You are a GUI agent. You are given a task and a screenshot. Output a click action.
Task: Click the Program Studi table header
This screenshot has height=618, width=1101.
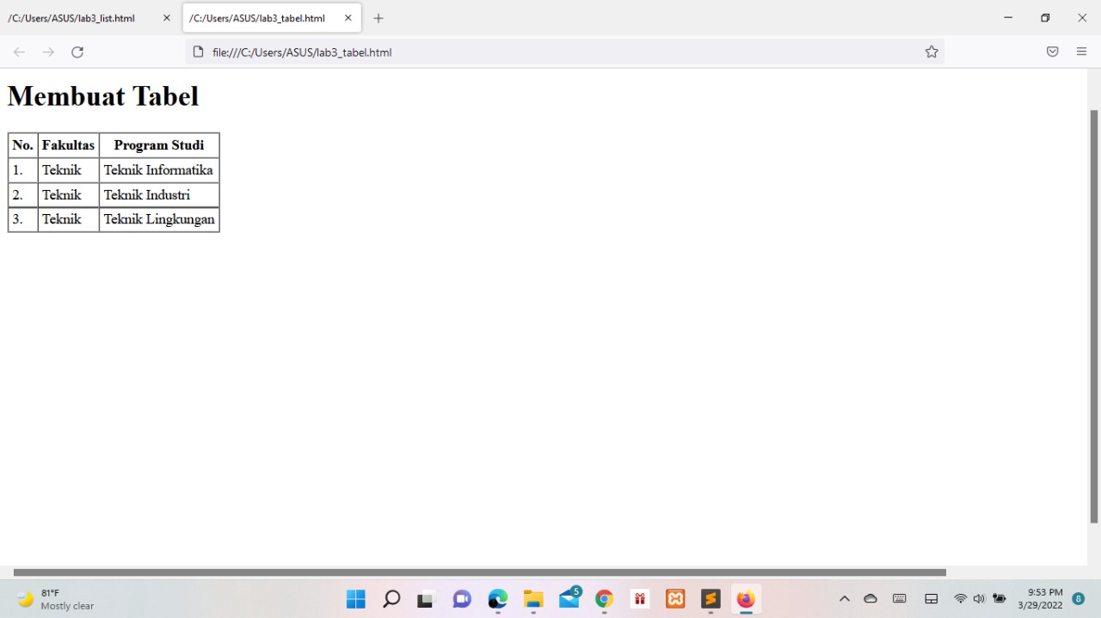pyautogui.click(x=159, y=145)
